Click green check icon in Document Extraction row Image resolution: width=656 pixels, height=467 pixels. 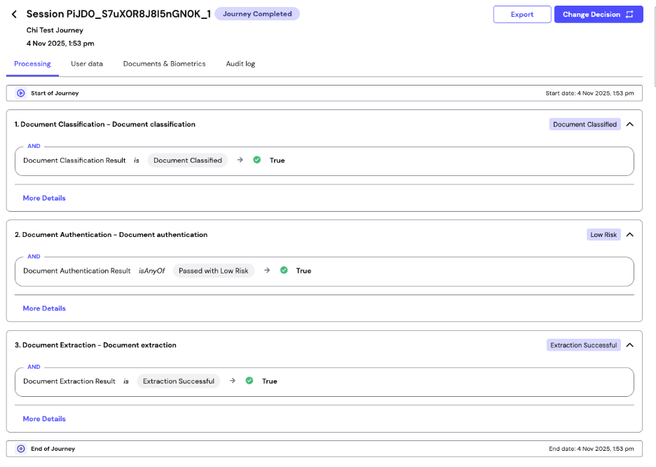coord(250,381)
